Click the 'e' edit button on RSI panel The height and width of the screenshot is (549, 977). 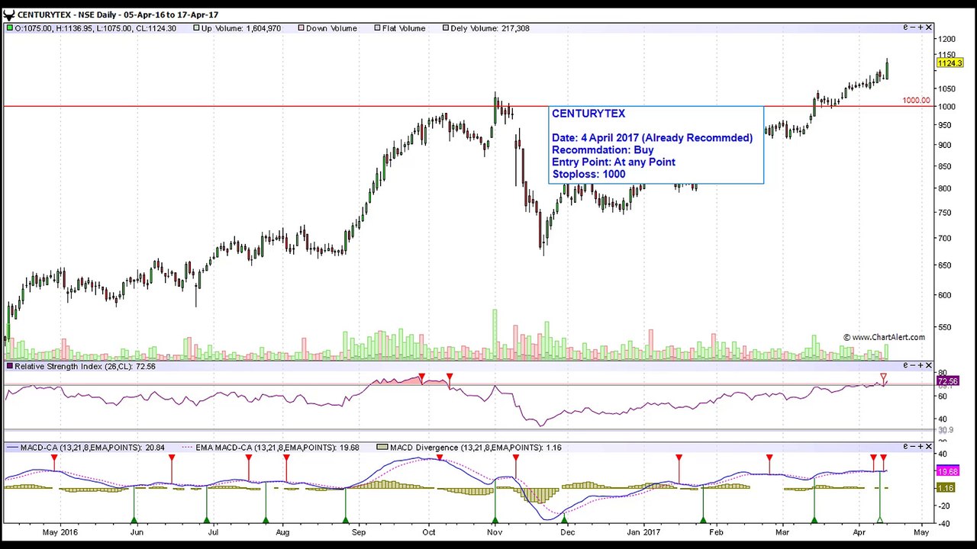pyautogui.click(x=905, y=365)
